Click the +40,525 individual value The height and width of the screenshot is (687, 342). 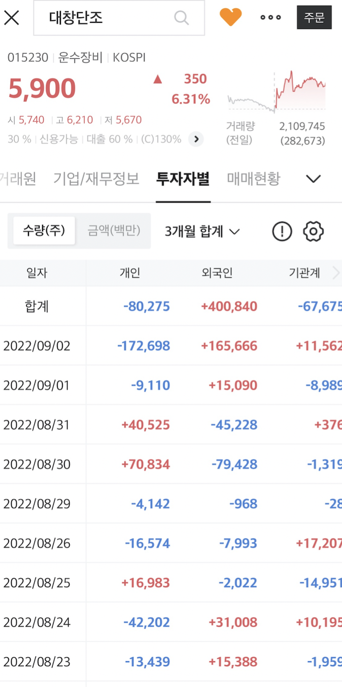coord(146,425)
